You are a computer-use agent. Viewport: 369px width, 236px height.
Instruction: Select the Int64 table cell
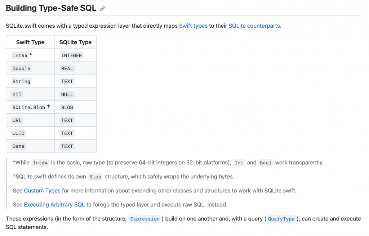[x=20, y=56]
